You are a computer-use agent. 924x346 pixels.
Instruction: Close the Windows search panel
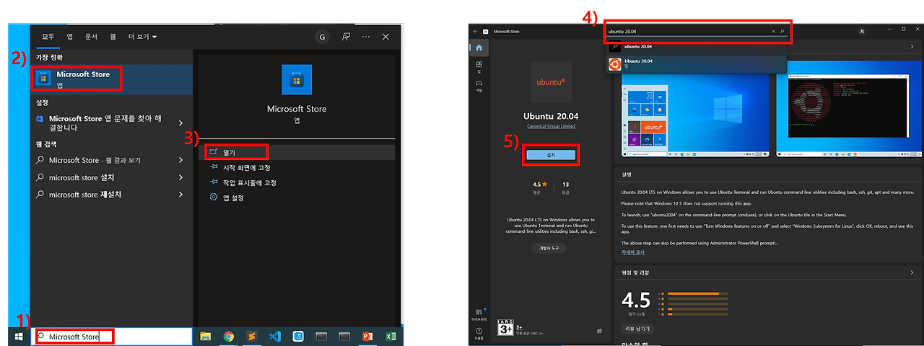click(x=385, y=37)
